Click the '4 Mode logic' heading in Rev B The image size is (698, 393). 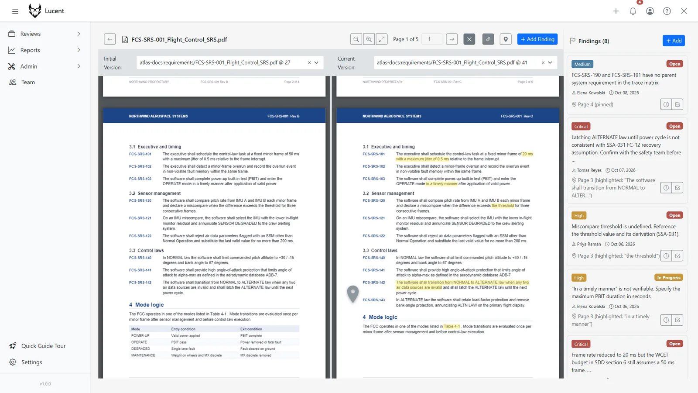click(147, 305)
